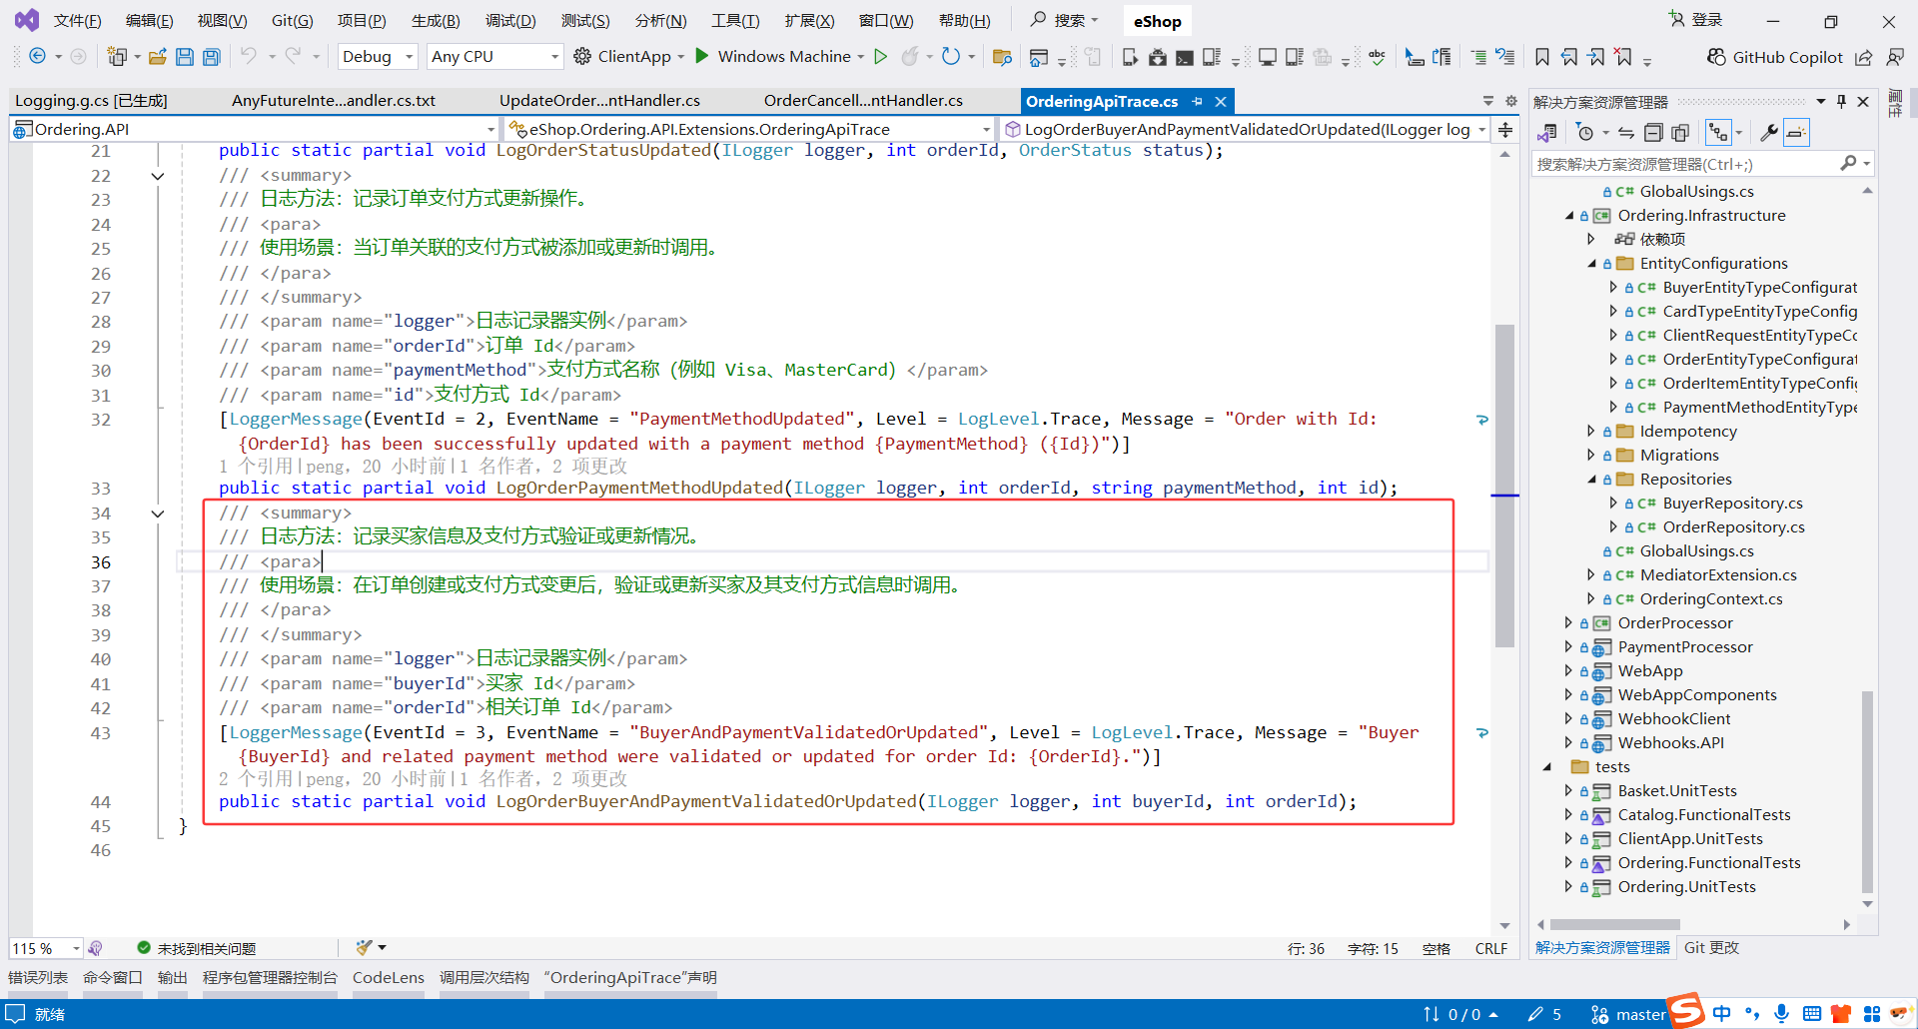Open the ClientApp startup project dropdown
This screenshot has height=1029, width=1918.
[680, 57]
